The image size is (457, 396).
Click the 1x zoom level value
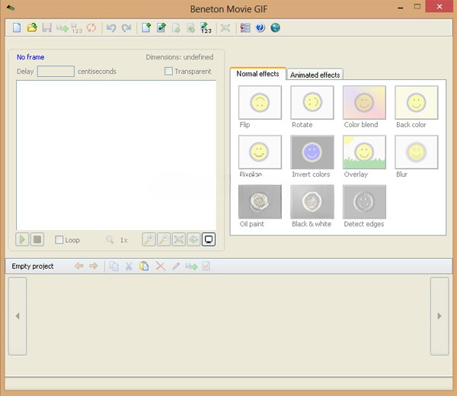124,240
